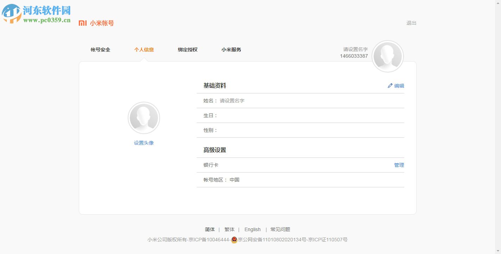Select 繁体 for traditional Chinese
Screen dimensions: 501x254
tap(229, 229)
